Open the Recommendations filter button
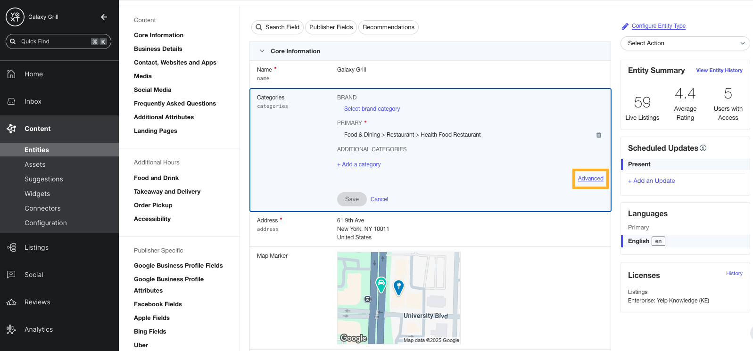 point(388,27)
